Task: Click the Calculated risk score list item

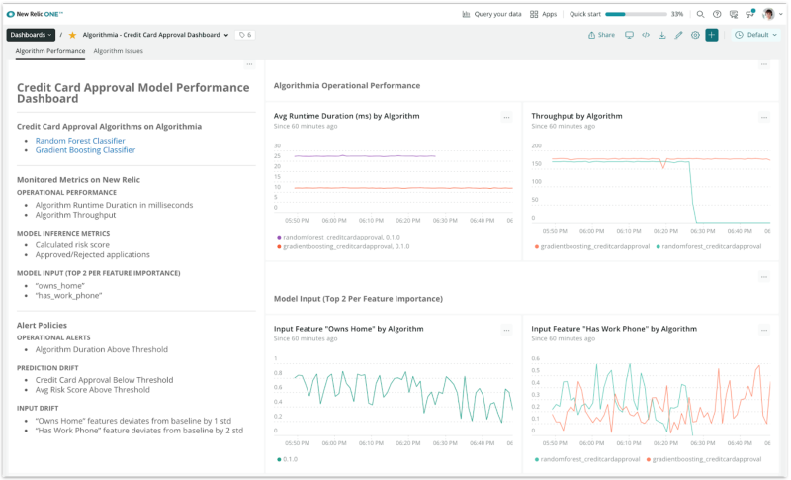Action: 72,245
